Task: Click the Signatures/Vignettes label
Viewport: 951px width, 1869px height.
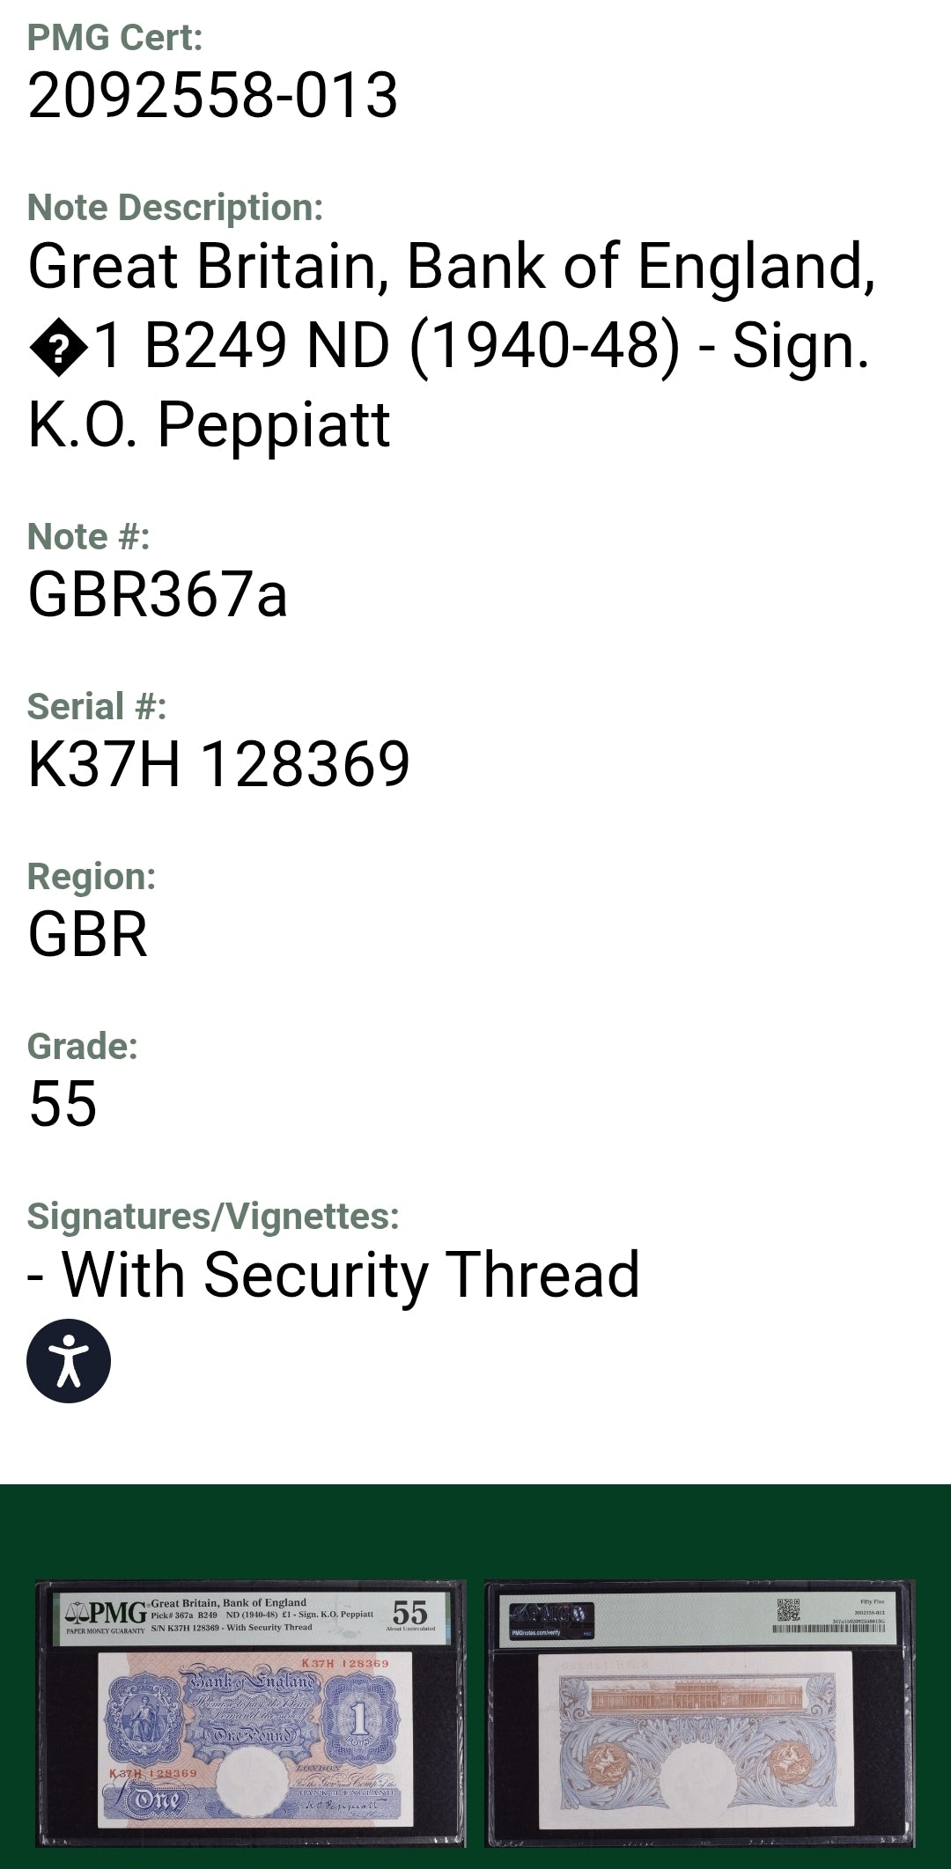Action: pyautogui.click(x=213, y=1217)
